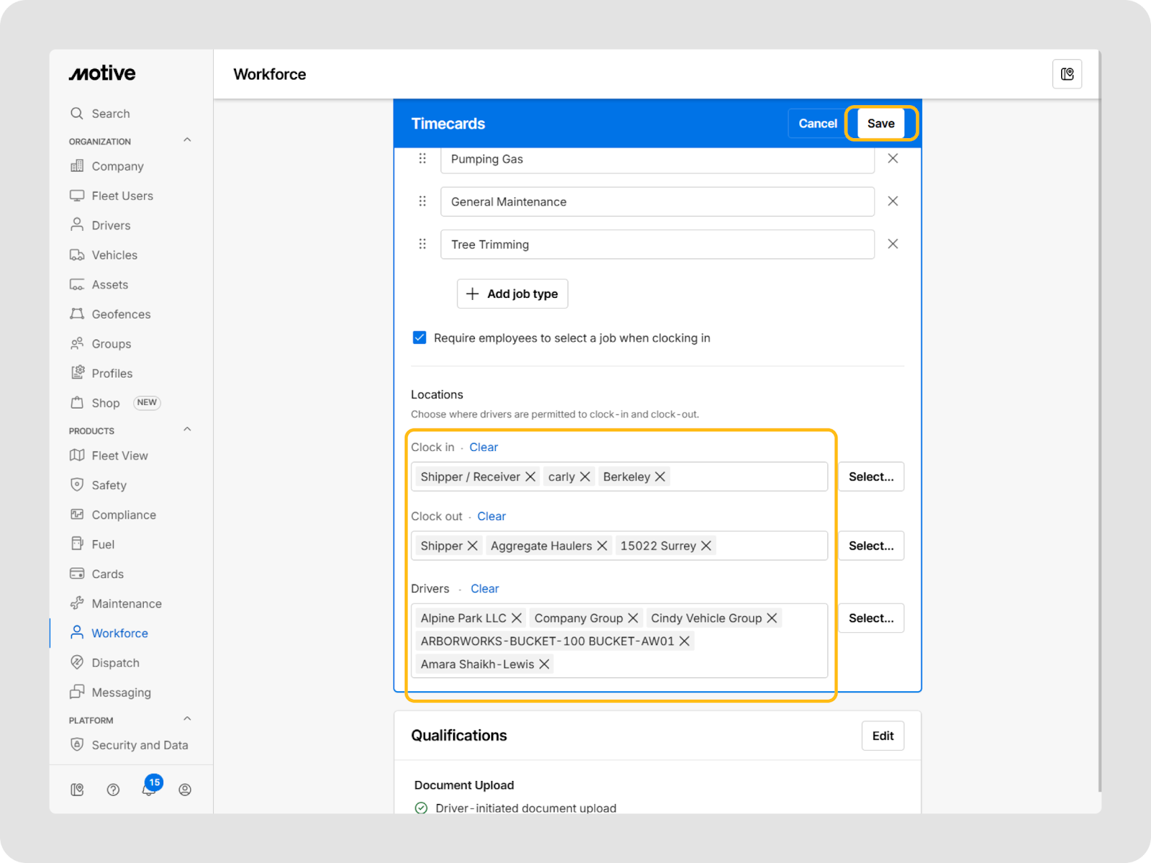Collapse the Organization sidebar section

click(x=187, y=140)
